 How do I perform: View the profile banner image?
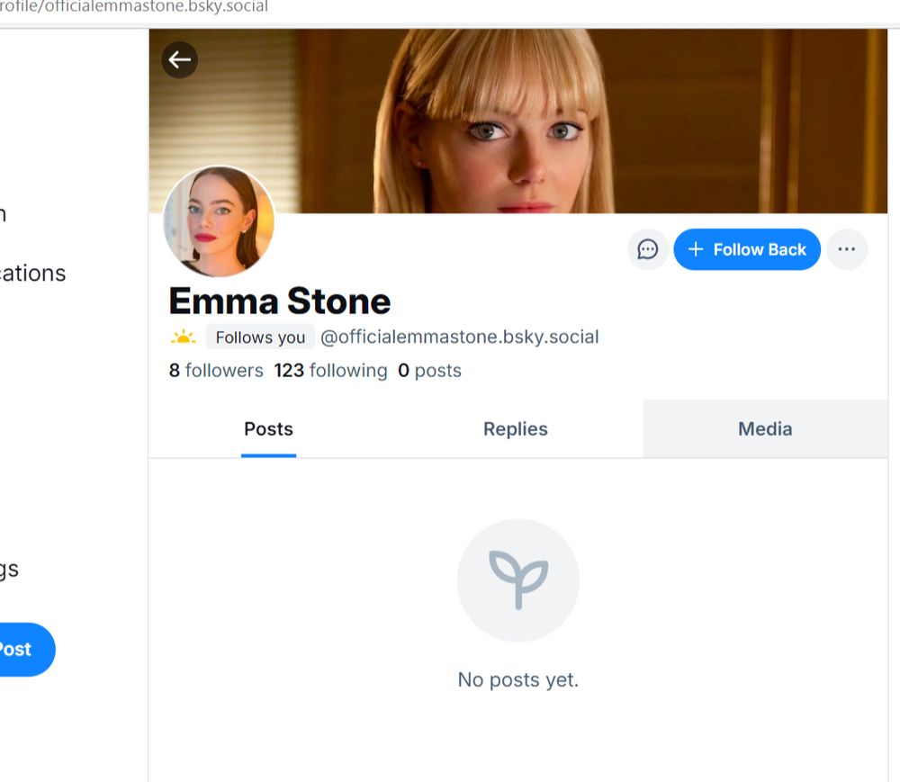517,121
